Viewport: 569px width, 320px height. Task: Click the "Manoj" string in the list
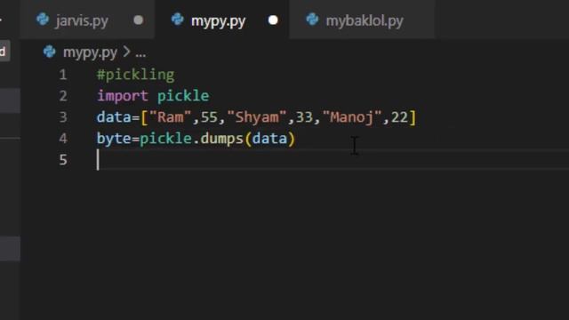click(352, 117)
